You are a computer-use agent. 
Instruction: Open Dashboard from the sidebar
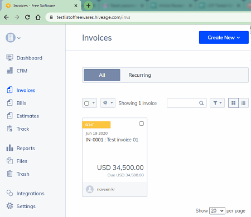coord(30,58)
